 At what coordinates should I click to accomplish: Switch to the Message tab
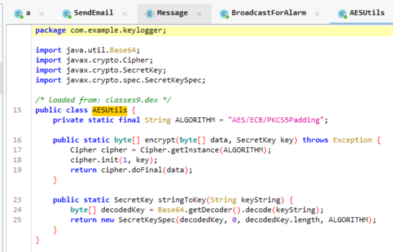(172, 13)
